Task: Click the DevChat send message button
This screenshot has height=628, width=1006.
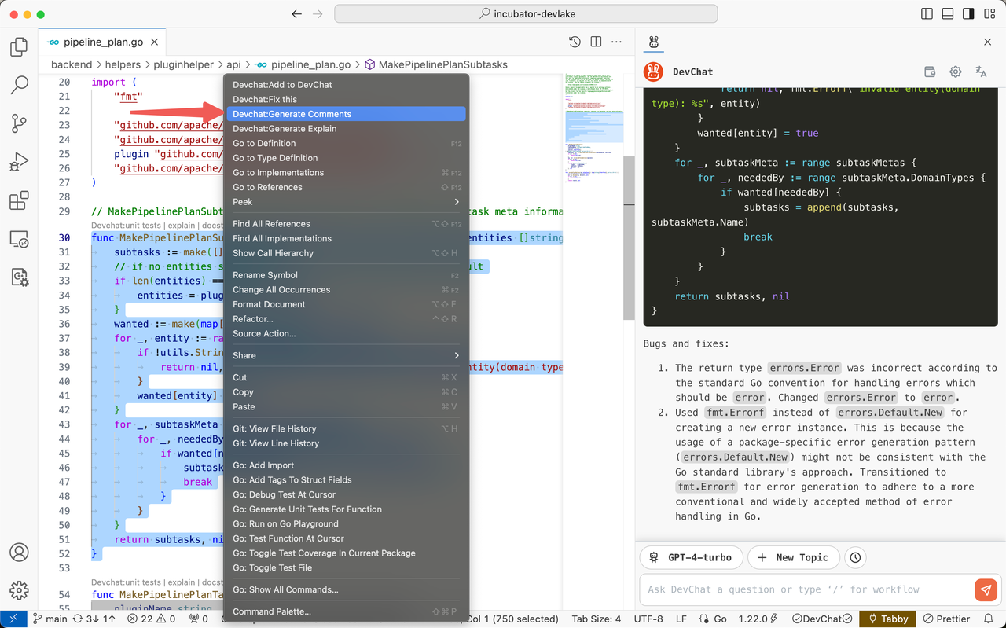Action: [986, 589]
